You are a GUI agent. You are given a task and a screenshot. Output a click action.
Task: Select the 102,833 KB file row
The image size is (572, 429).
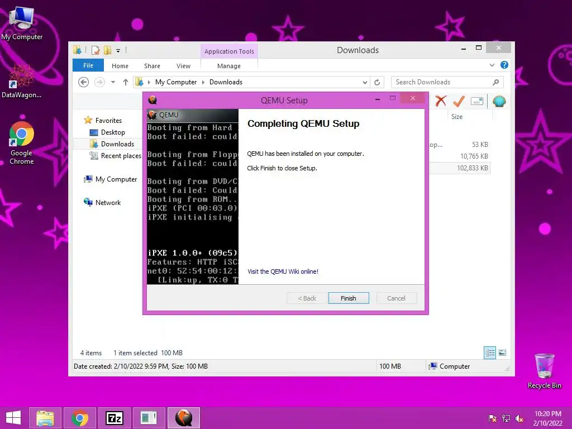coord(459,168)
